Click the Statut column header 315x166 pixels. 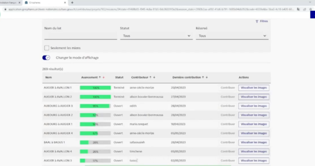[119, 77]
